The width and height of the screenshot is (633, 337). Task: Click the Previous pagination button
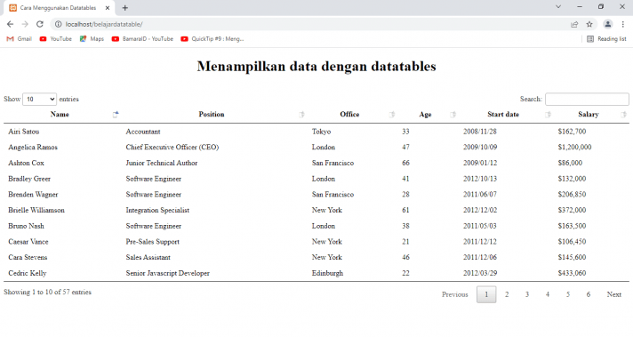point(455,294)
